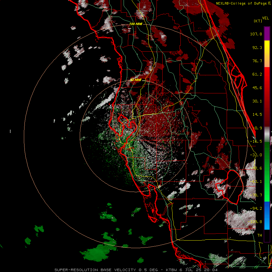Click the VEL legend title
Image resolution: width=272 pixels, height=272 pixels.
265,18
